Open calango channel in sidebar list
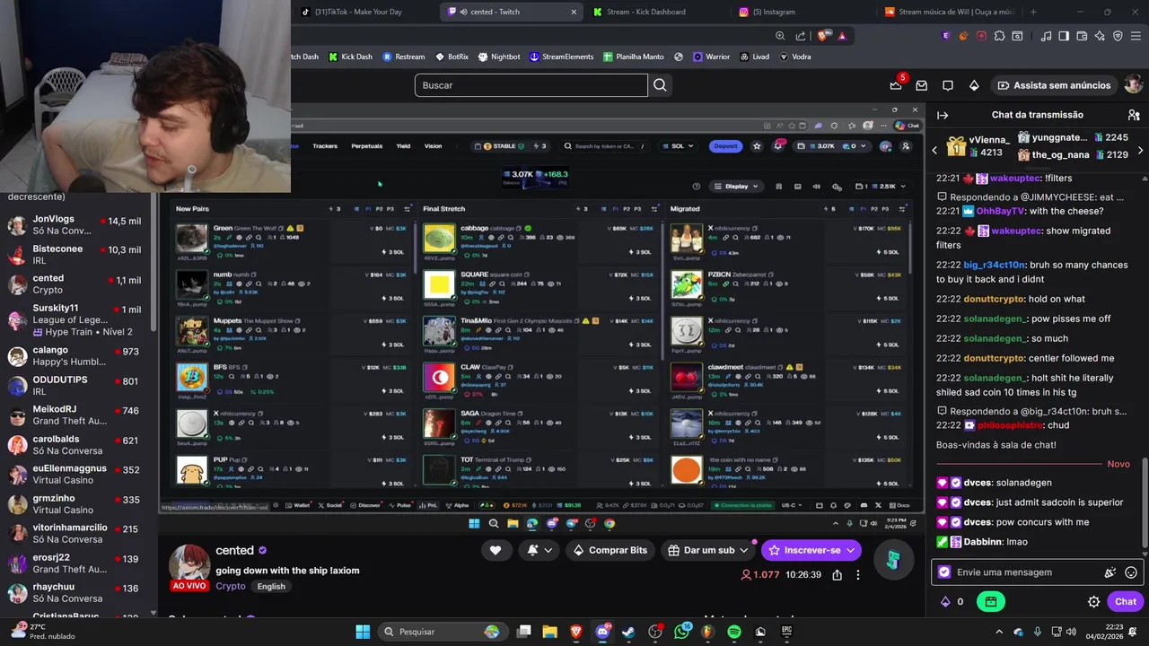 pos(79,355)
